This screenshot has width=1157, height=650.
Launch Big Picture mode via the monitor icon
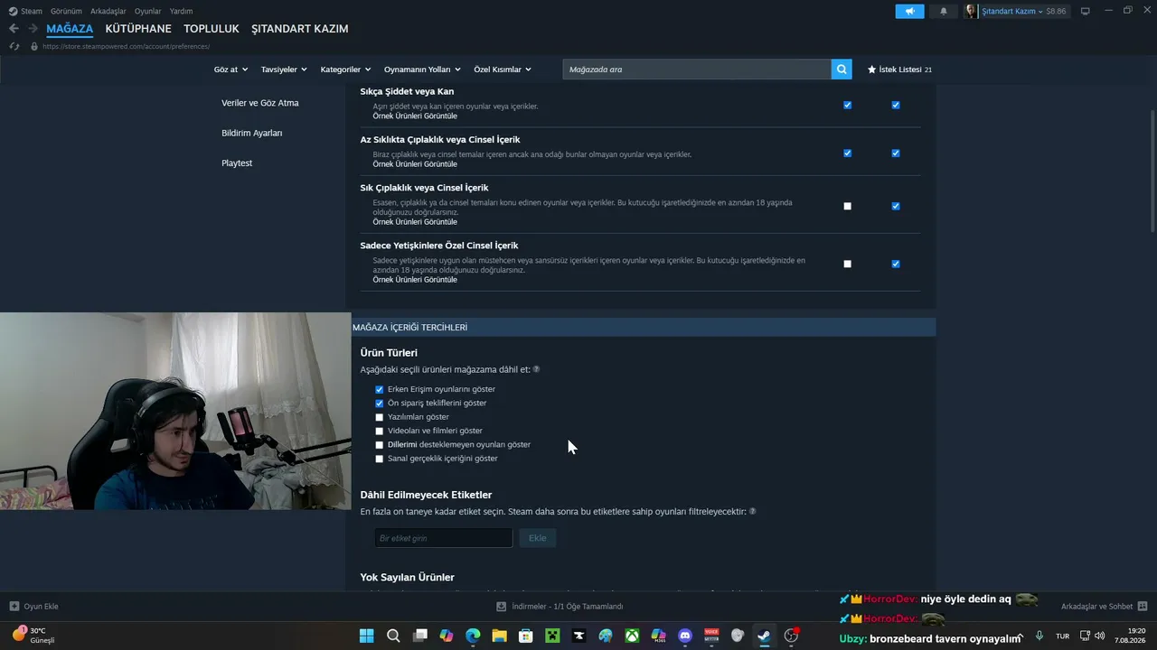[x=1086, y=11]
